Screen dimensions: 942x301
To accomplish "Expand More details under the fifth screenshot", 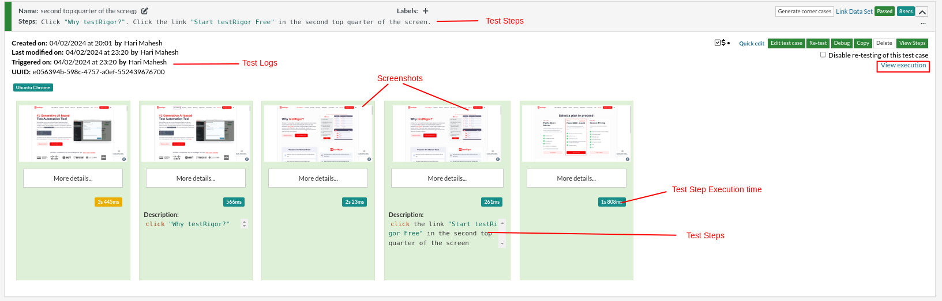I will [x=576, y=178].
